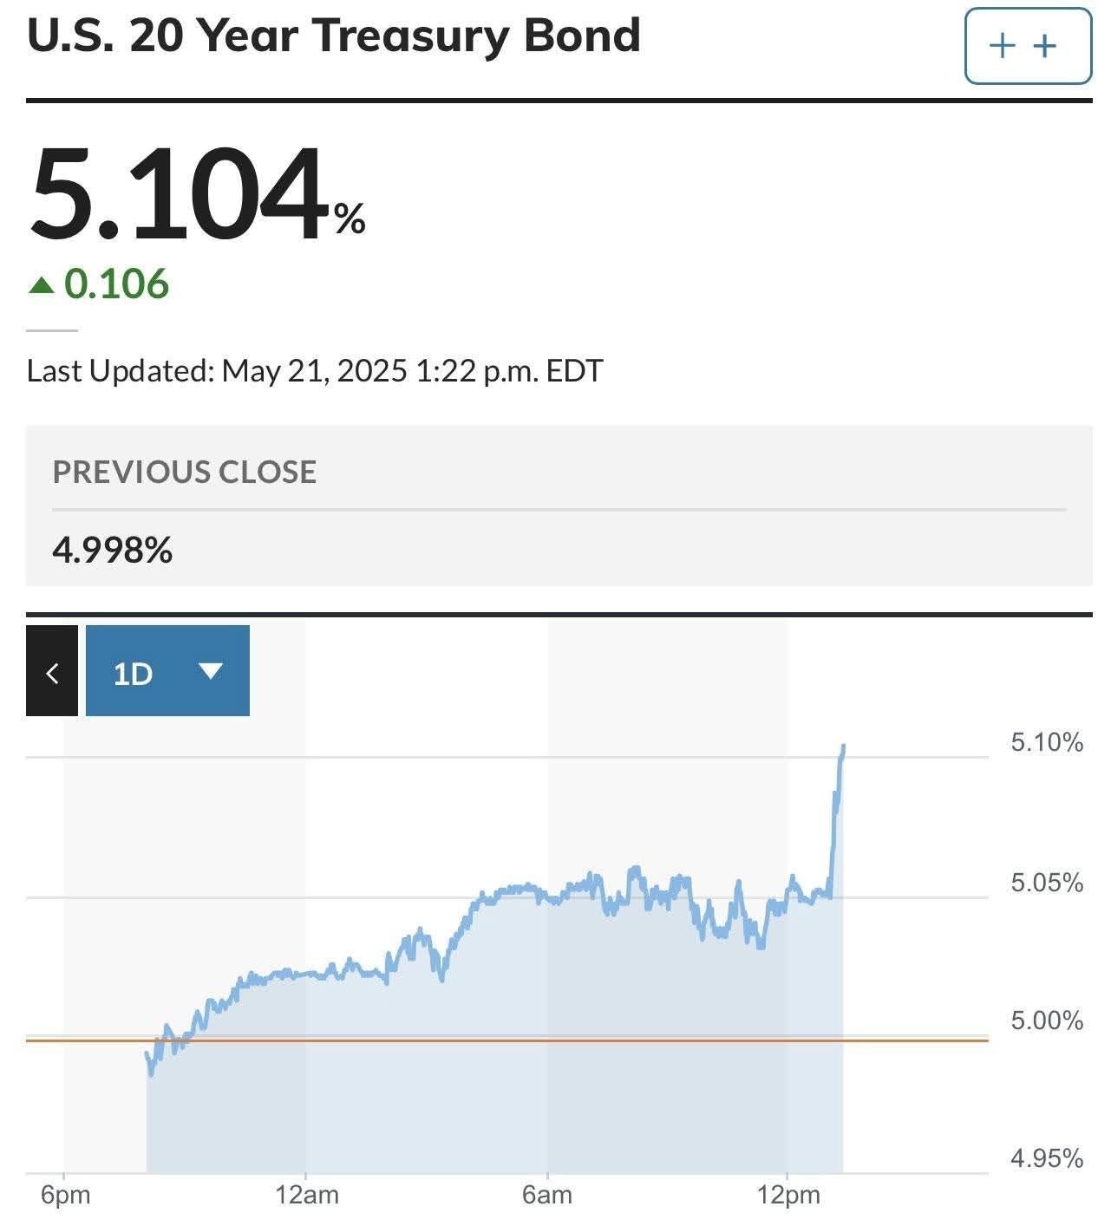
Task: Click the Last Updated timestamp text
Action: tap(315, 371)
